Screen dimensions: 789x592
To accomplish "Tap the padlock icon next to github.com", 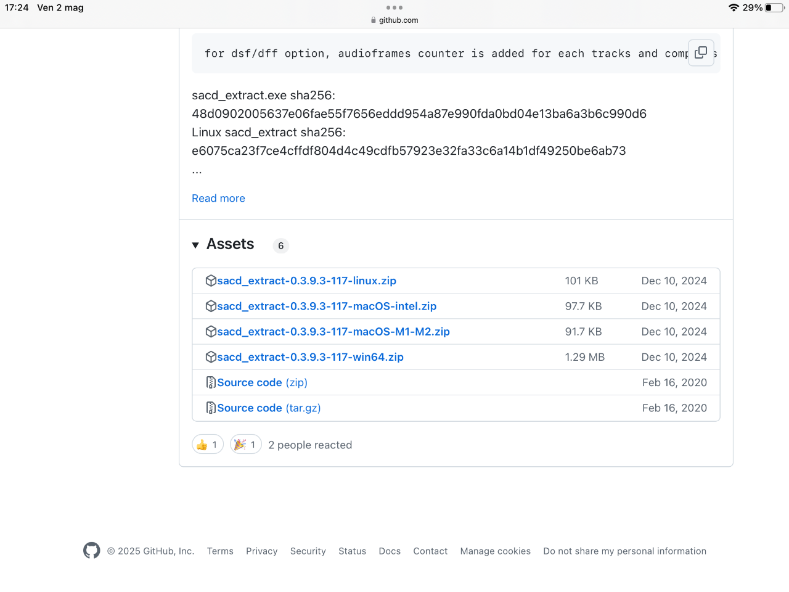I will point(374,20).
